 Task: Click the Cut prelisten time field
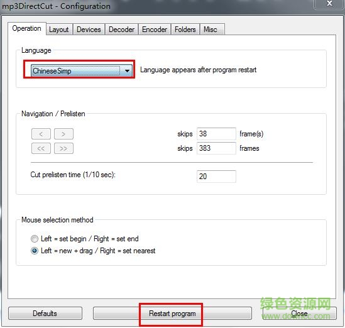coord(216,177)
